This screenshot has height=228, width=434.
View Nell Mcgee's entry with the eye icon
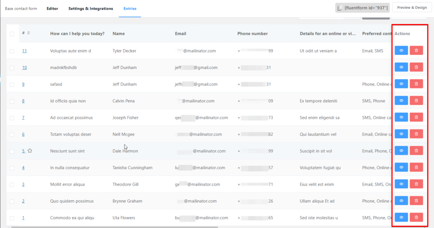point(401,134)
